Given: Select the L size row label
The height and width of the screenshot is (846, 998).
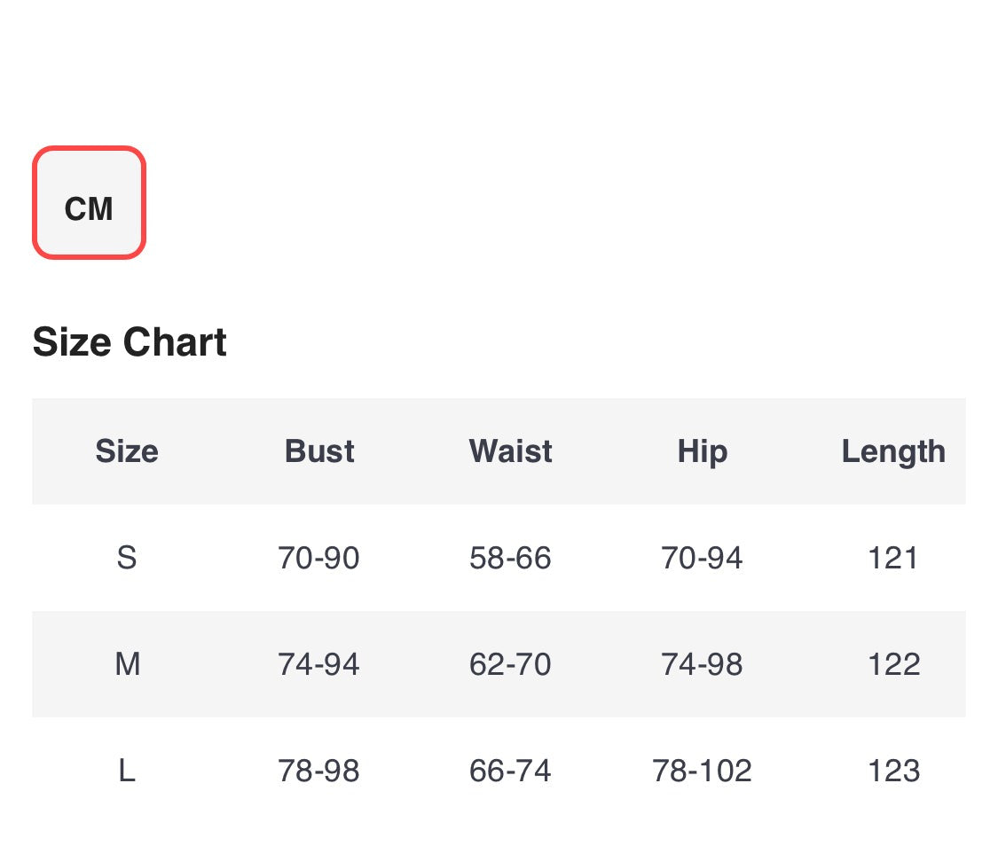Looking at the screenshot, I should (x=127, y=771).
